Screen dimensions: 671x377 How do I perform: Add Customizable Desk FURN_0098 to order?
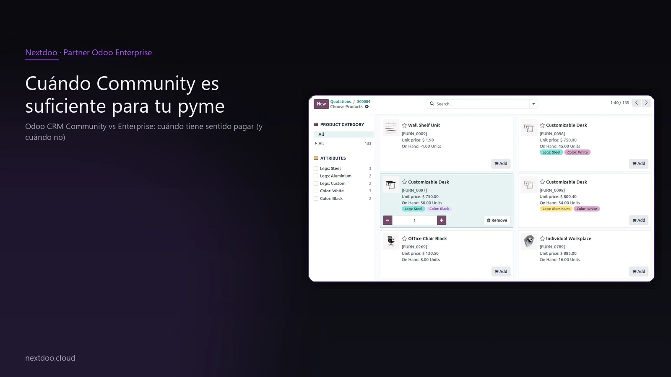pos(639,220)
